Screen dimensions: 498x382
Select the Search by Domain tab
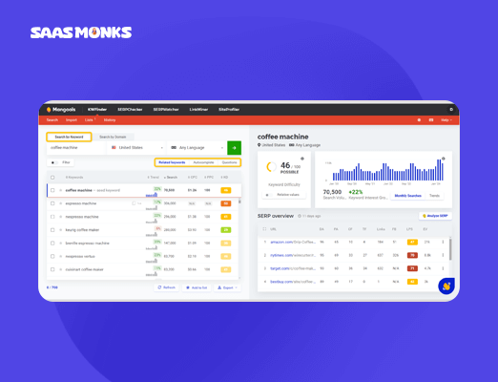pyautogui.click(x=113, y=137)
